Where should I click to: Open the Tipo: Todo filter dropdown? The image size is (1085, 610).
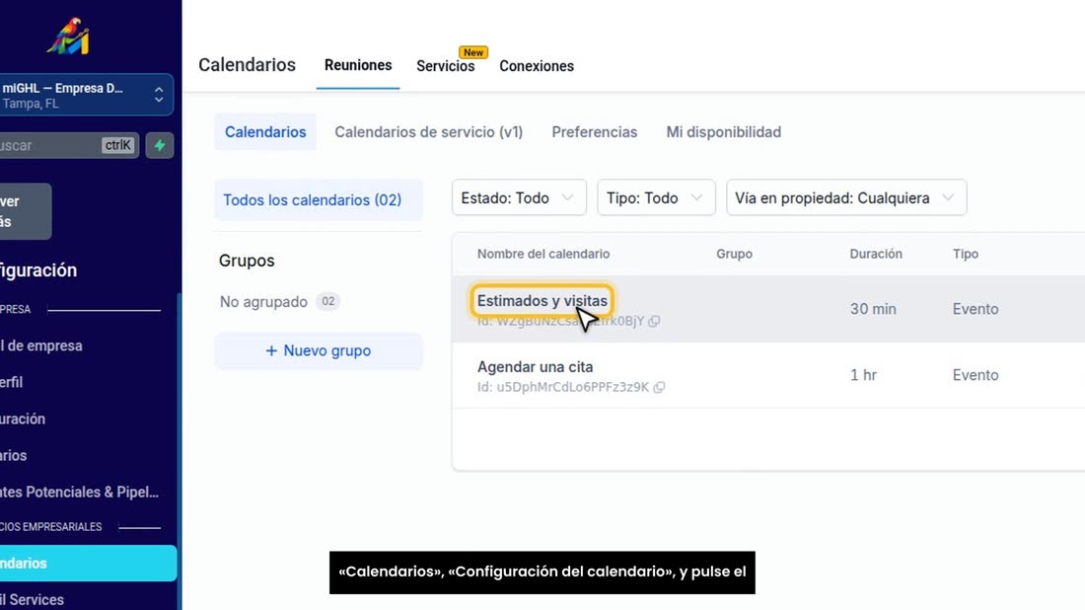[656, 198]
